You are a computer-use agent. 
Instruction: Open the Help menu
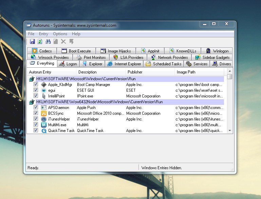pyautogui.click(x=76, y=34)
